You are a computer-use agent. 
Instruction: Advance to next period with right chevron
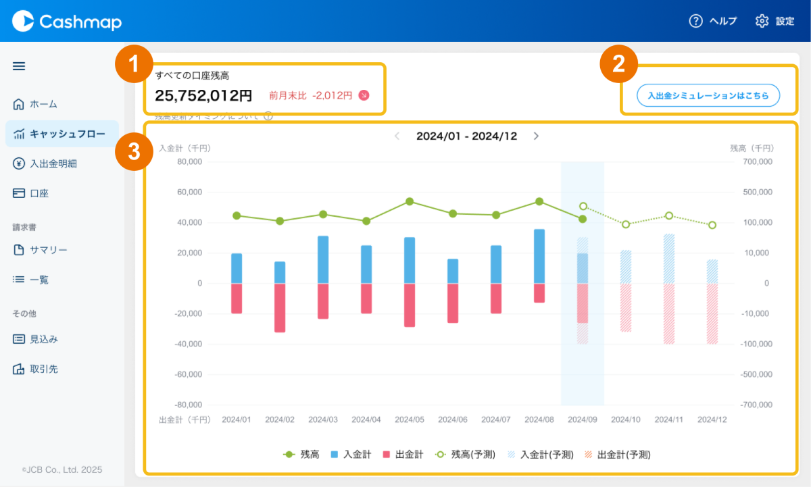click(536, 136)
